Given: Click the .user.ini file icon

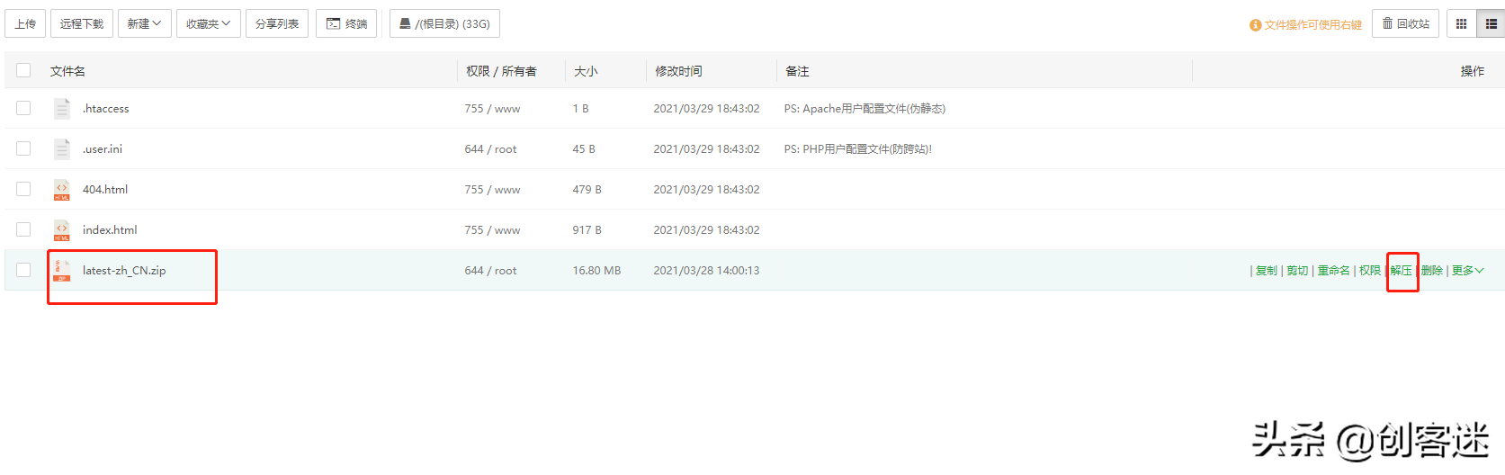Looking at the screenshot, I should [x=61, y=149].
